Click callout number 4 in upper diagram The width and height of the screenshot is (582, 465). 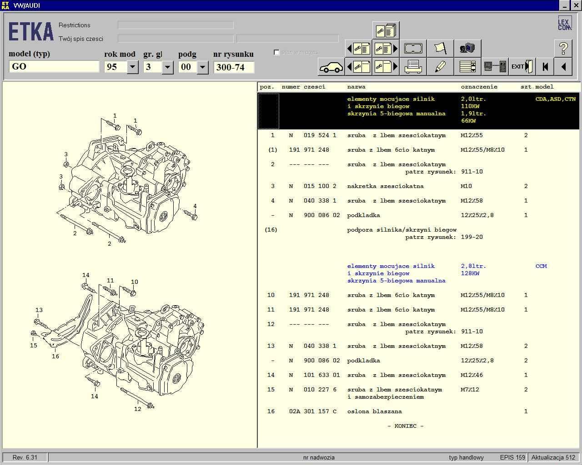pos(195,206)
